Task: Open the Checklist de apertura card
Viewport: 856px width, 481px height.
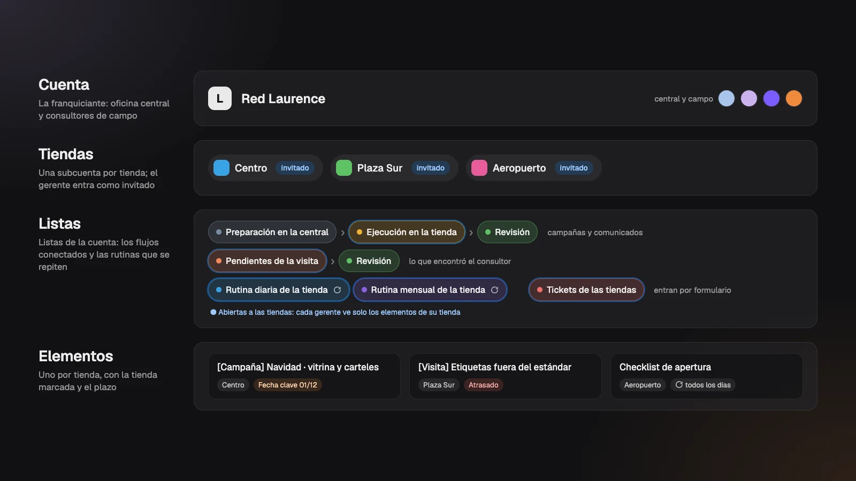Action: click(x=707, y=376)
